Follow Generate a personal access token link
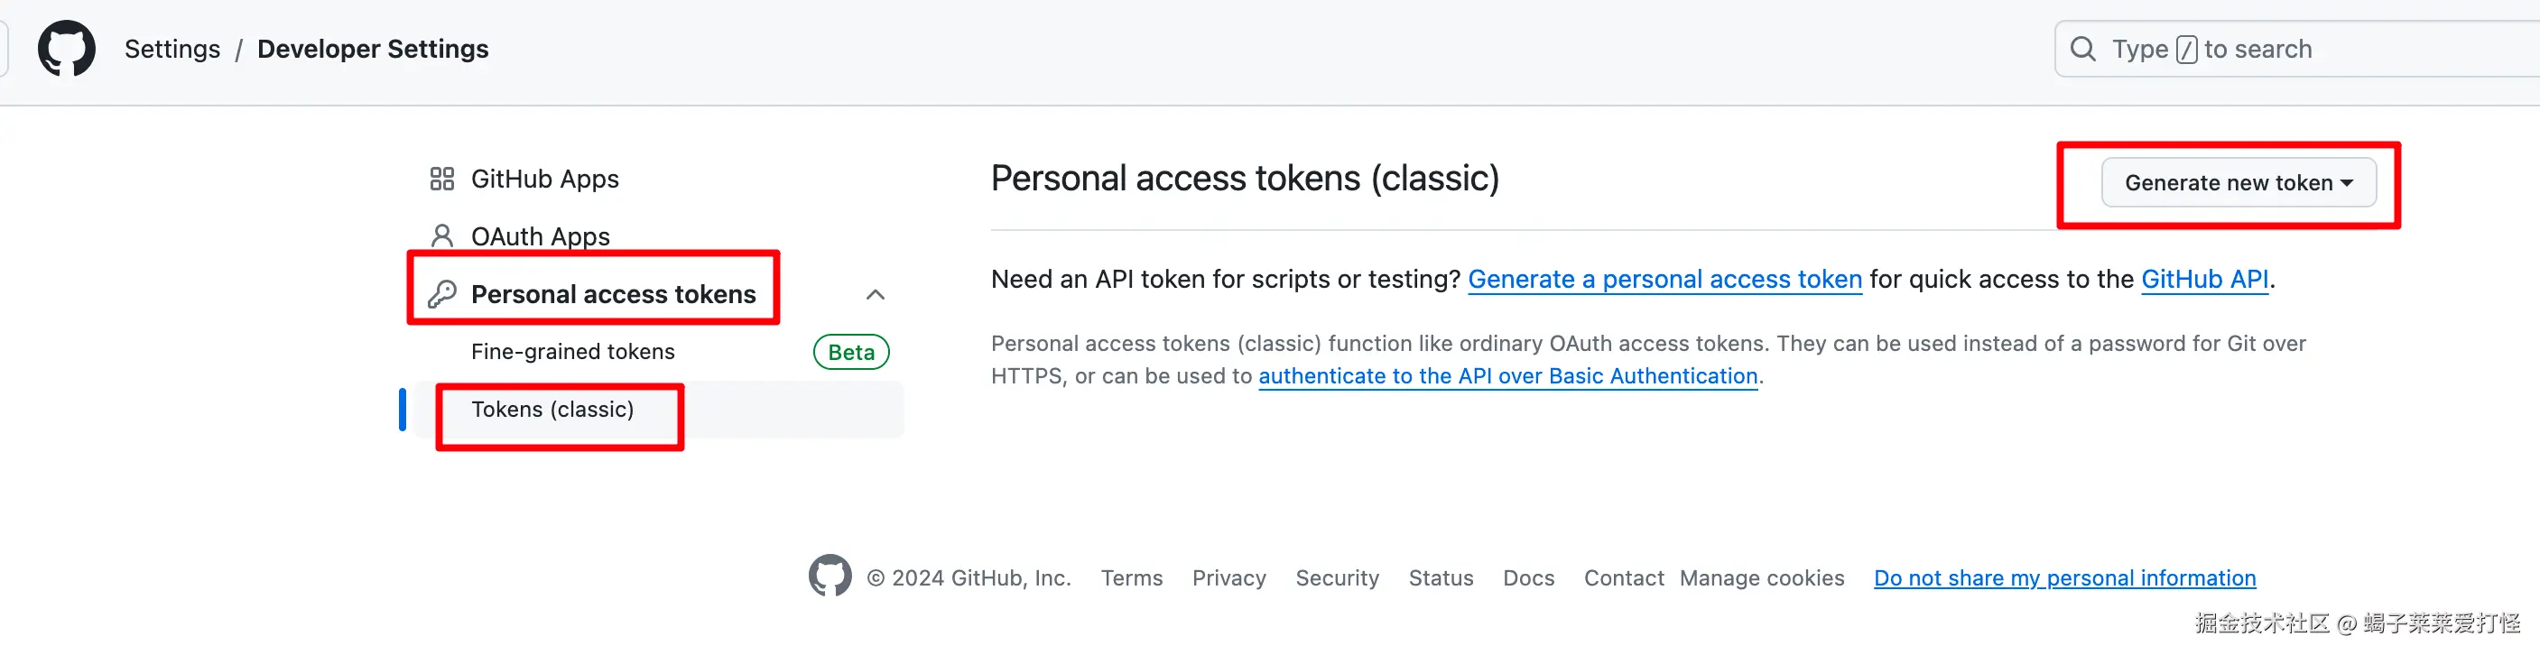The image size is (2540, 655). [x=1664, y=280]
